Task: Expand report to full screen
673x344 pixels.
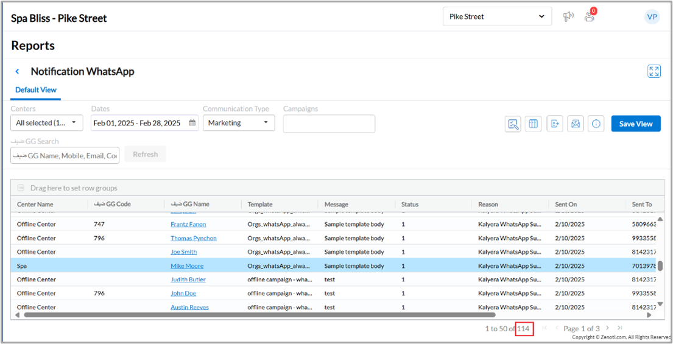Action: pos(654,71)
